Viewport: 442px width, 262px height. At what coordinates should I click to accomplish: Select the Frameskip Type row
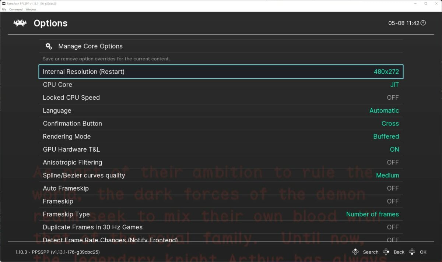(x=221, y=214)
